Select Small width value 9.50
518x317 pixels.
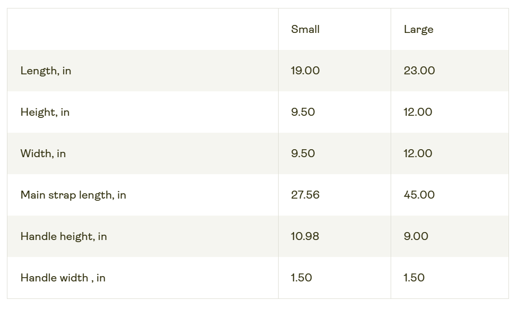(x=303, y=153)
